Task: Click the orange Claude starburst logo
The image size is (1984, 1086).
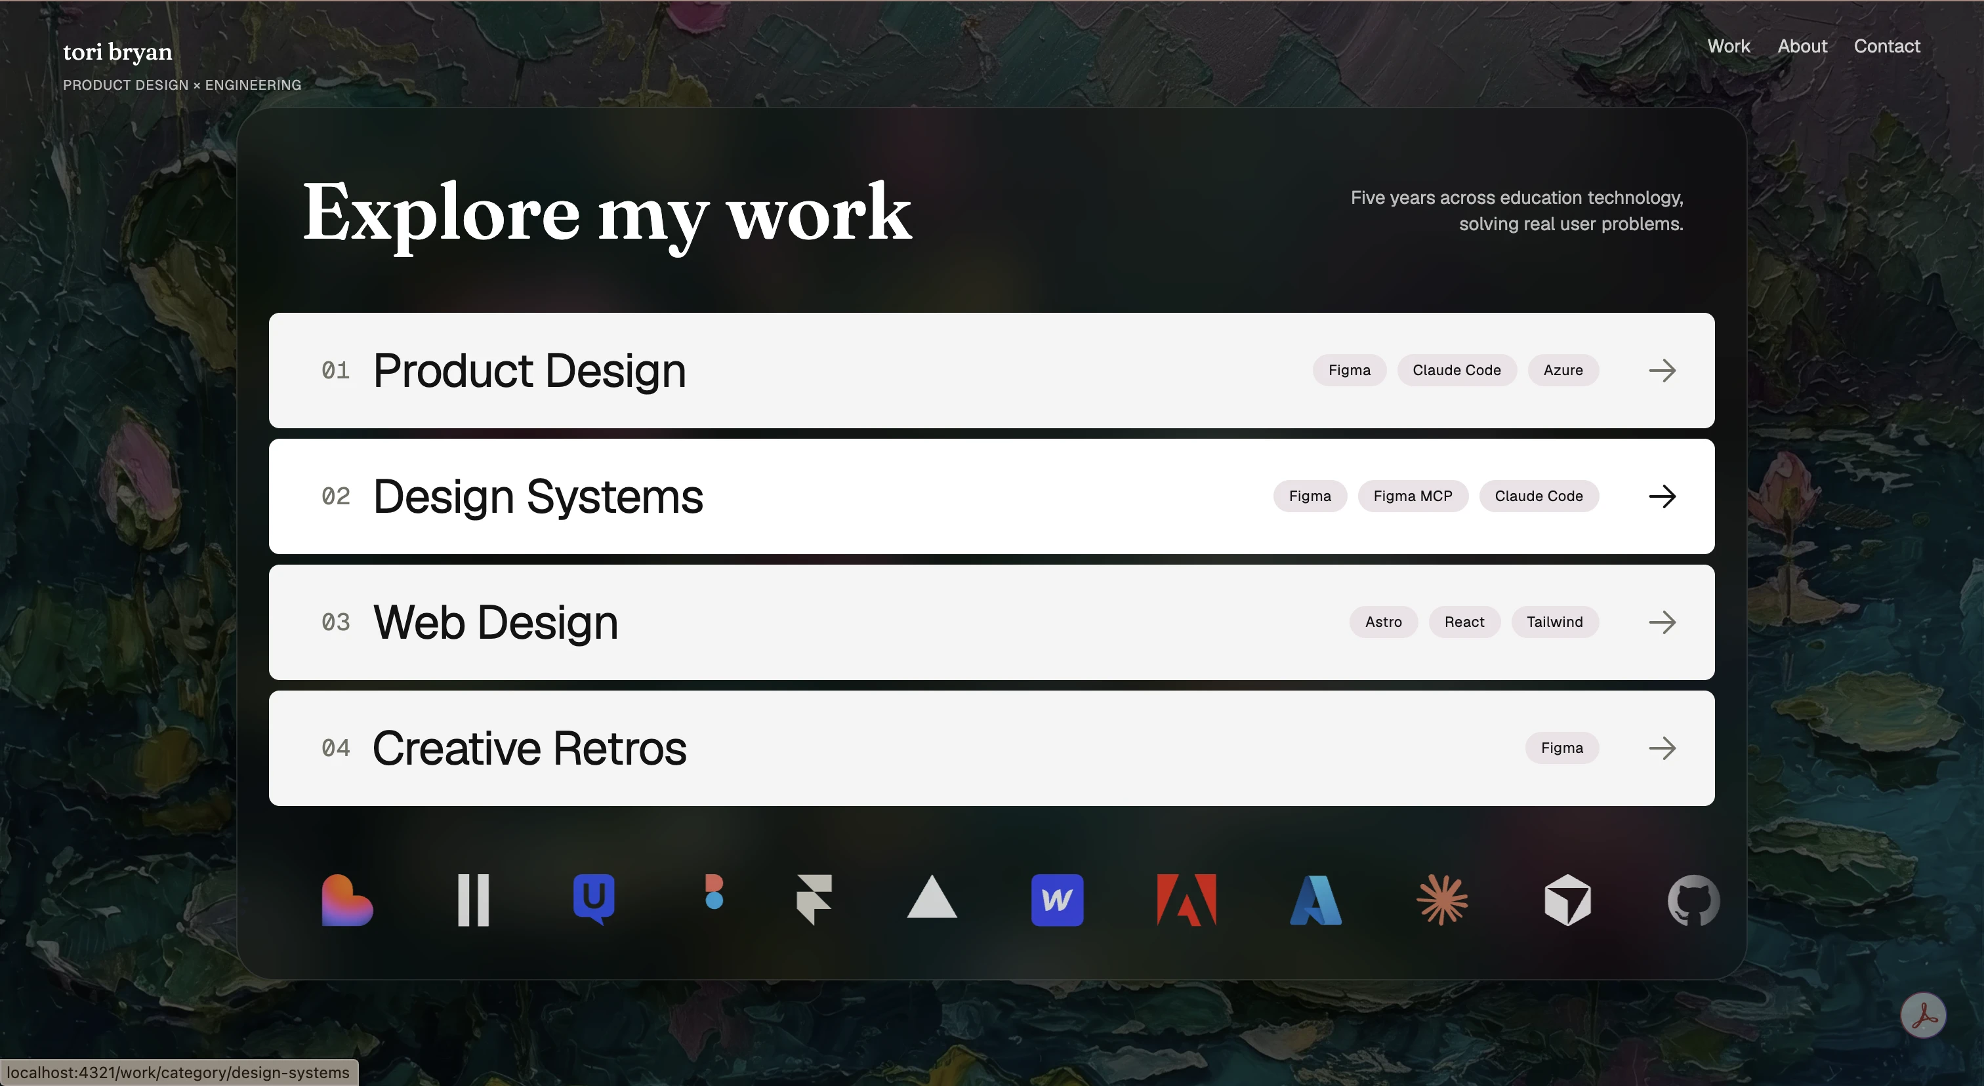Action: (x=1443, y=900)
